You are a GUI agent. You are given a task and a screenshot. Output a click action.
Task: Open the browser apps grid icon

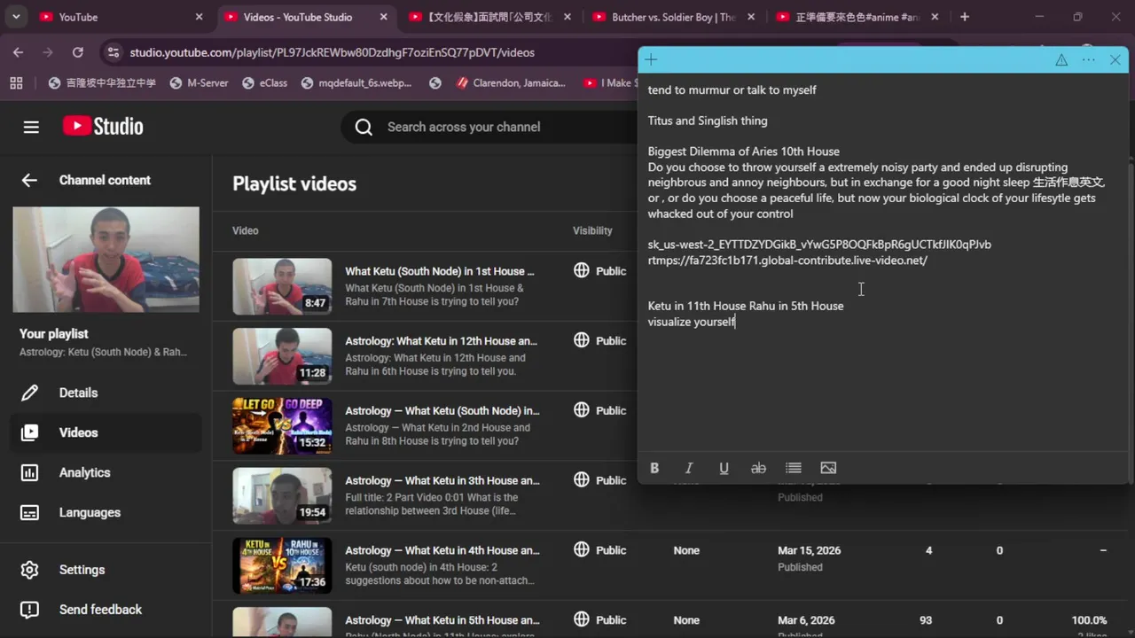16,82
